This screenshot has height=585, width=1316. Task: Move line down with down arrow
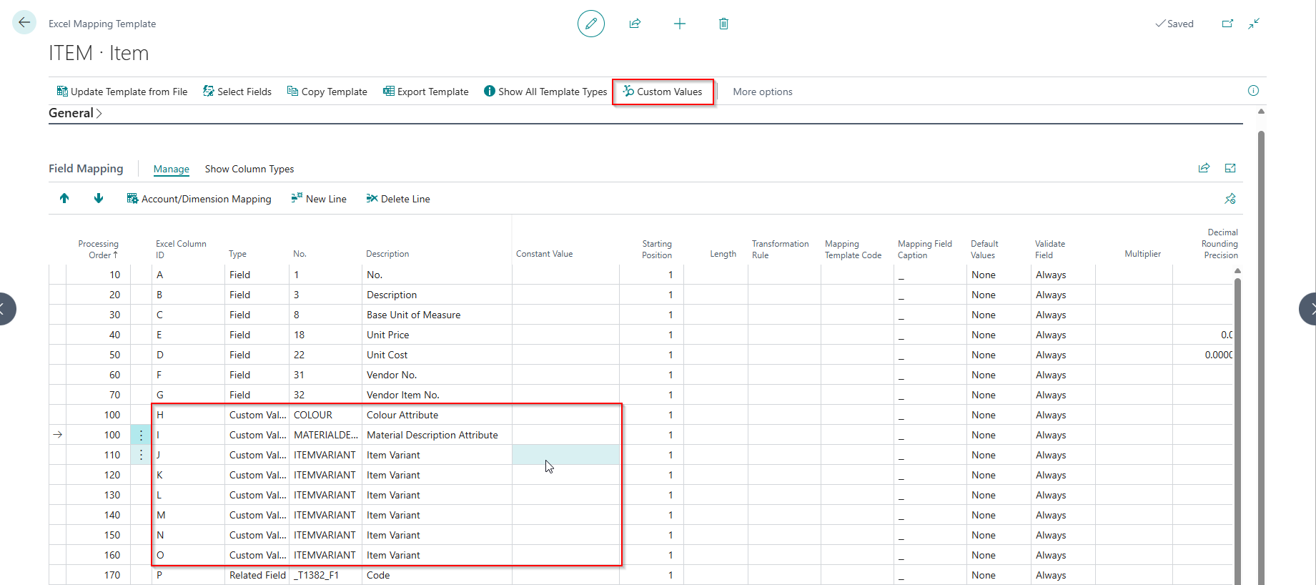click(x=99, y=198)
